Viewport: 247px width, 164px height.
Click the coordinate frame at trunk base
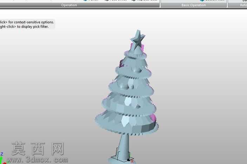click(x=122, y=155)
